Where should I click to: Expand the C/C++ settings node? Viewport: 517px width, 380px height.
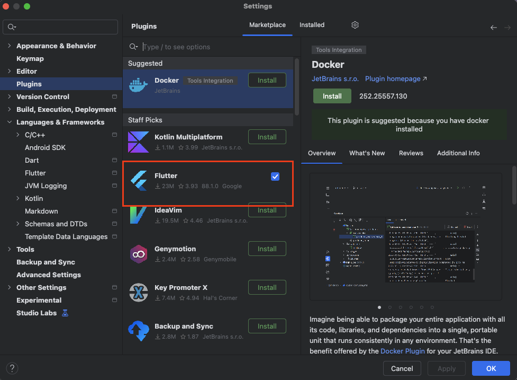[x=18, y=135]
